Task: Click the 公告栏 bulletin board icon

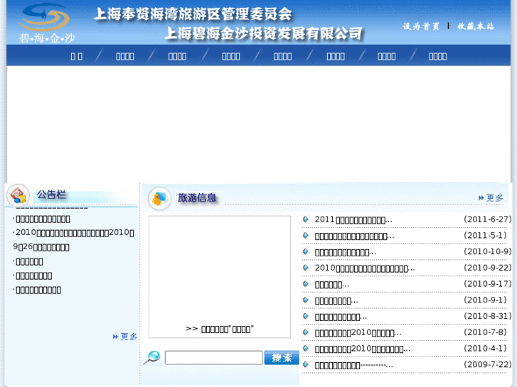Action: coord(18,195)
